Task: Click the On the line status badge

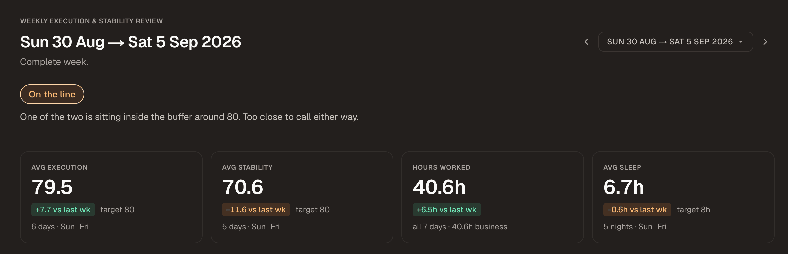Action: pyautogui.click(x=52, y=94)
